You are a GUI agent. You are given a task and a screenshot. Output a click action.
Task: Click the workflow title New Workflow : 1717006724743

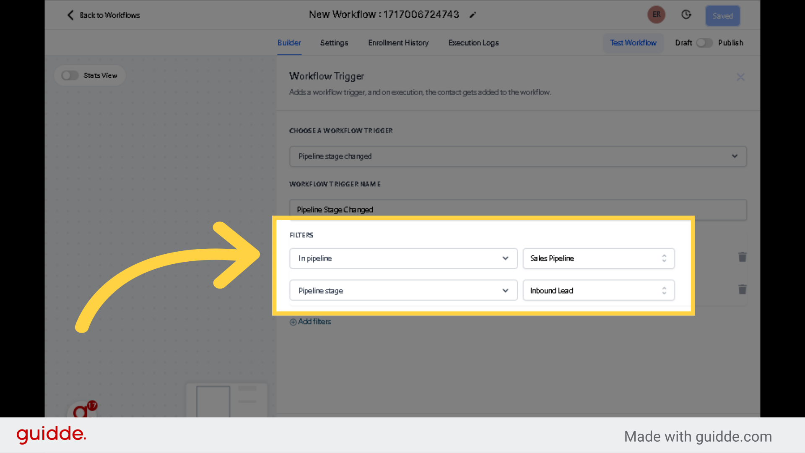[x=384, y=15]
